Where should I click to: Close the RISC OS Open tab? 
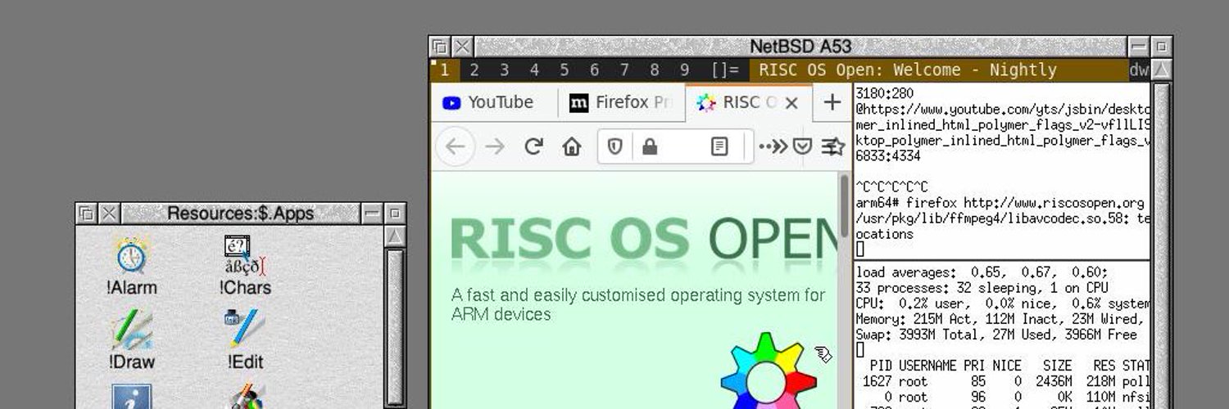point(791,103)
